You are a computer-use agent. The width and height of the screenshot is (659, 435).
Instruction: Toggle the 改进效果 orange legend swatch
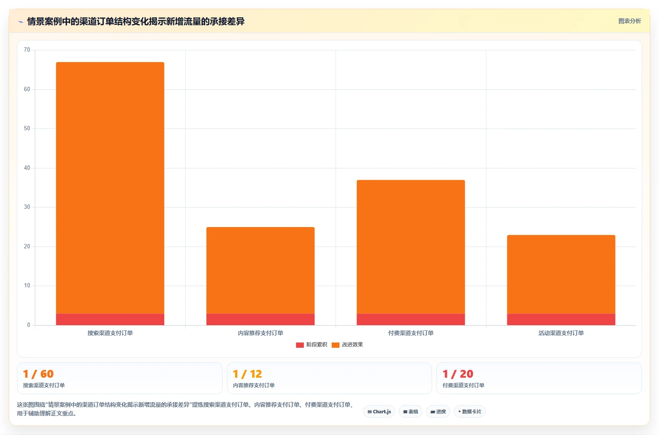(x=335, y=345)
